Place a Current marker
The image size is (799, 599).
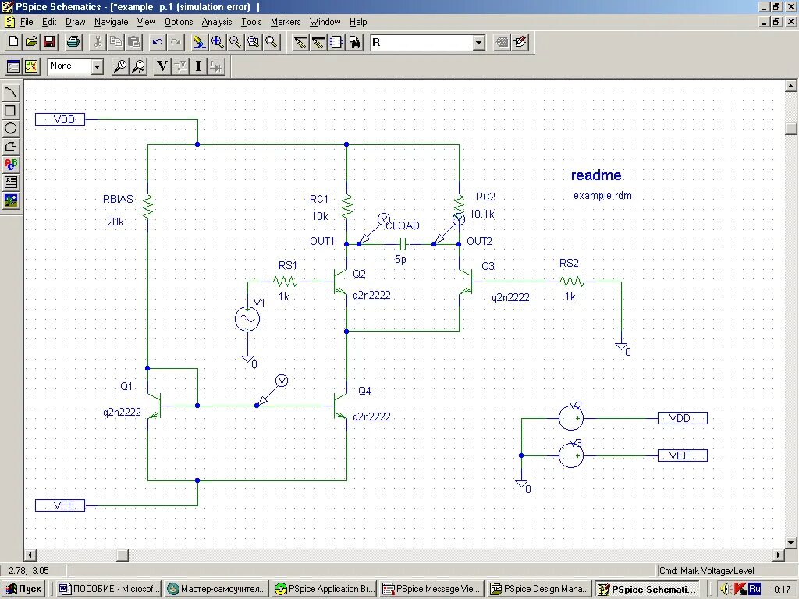coord(139,66)
